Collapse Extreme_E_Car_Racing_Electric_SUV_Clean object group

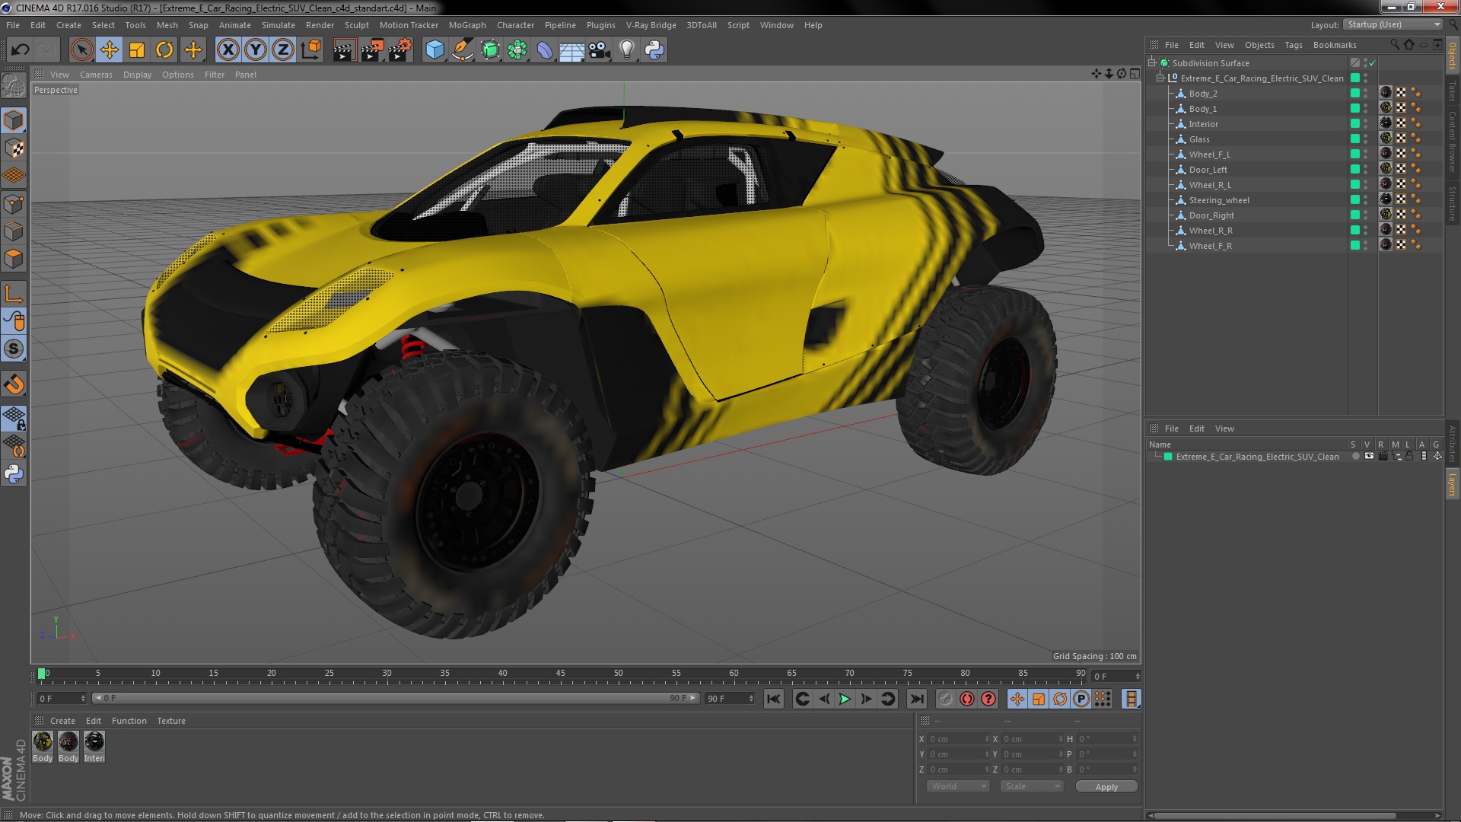tap(1160, 78)
